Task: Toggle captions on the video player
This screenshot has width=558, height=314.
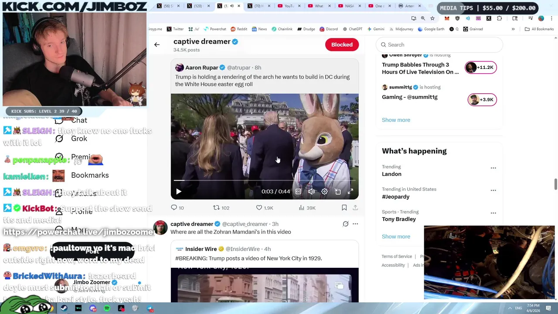Action: 298,191
